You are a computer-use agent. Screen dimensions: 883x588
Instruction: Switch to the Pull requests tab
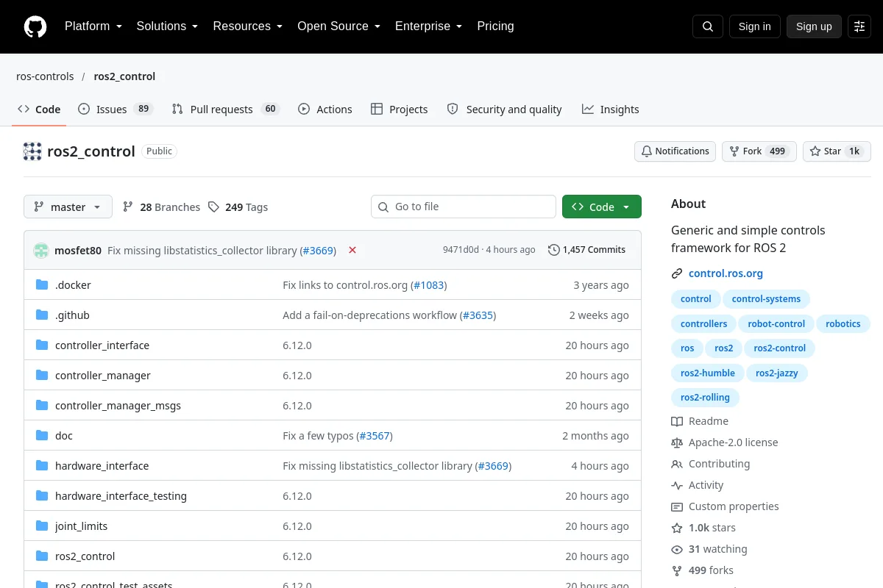[x=225, y=109]
